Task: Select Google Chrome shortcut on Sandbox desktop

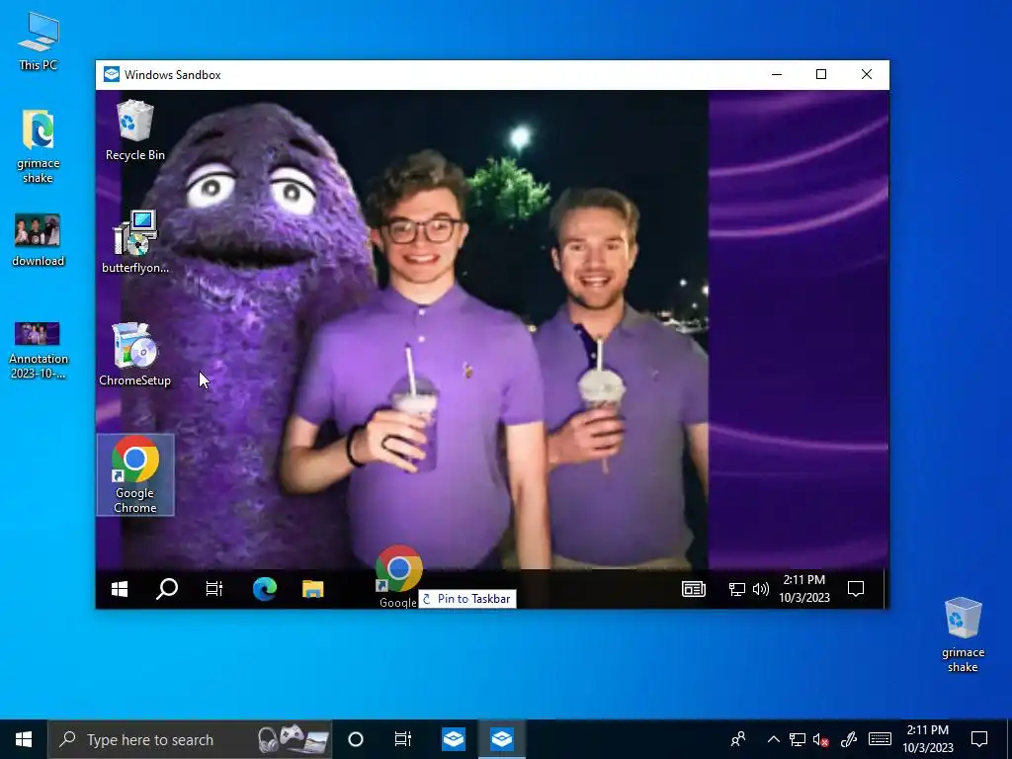Action: (134, 475)
